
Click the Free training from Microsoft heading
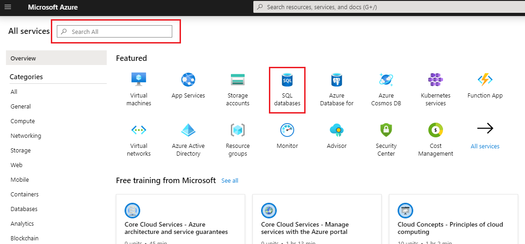166,180
